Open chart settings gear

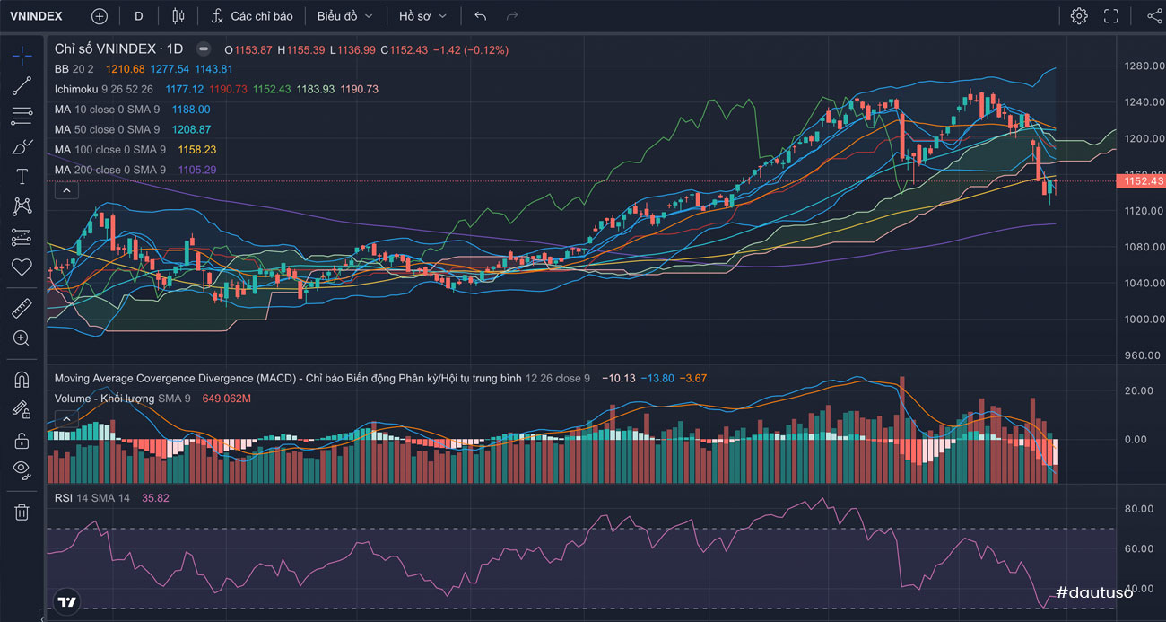click(x=1079, y=16)
